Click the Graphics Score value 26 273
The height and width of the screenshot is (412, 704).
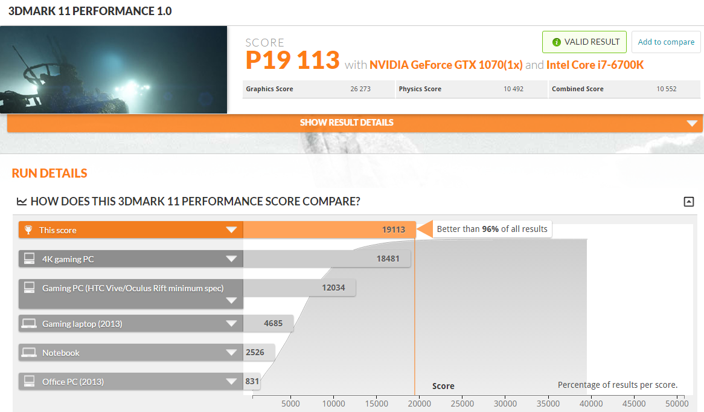[360, 89]
